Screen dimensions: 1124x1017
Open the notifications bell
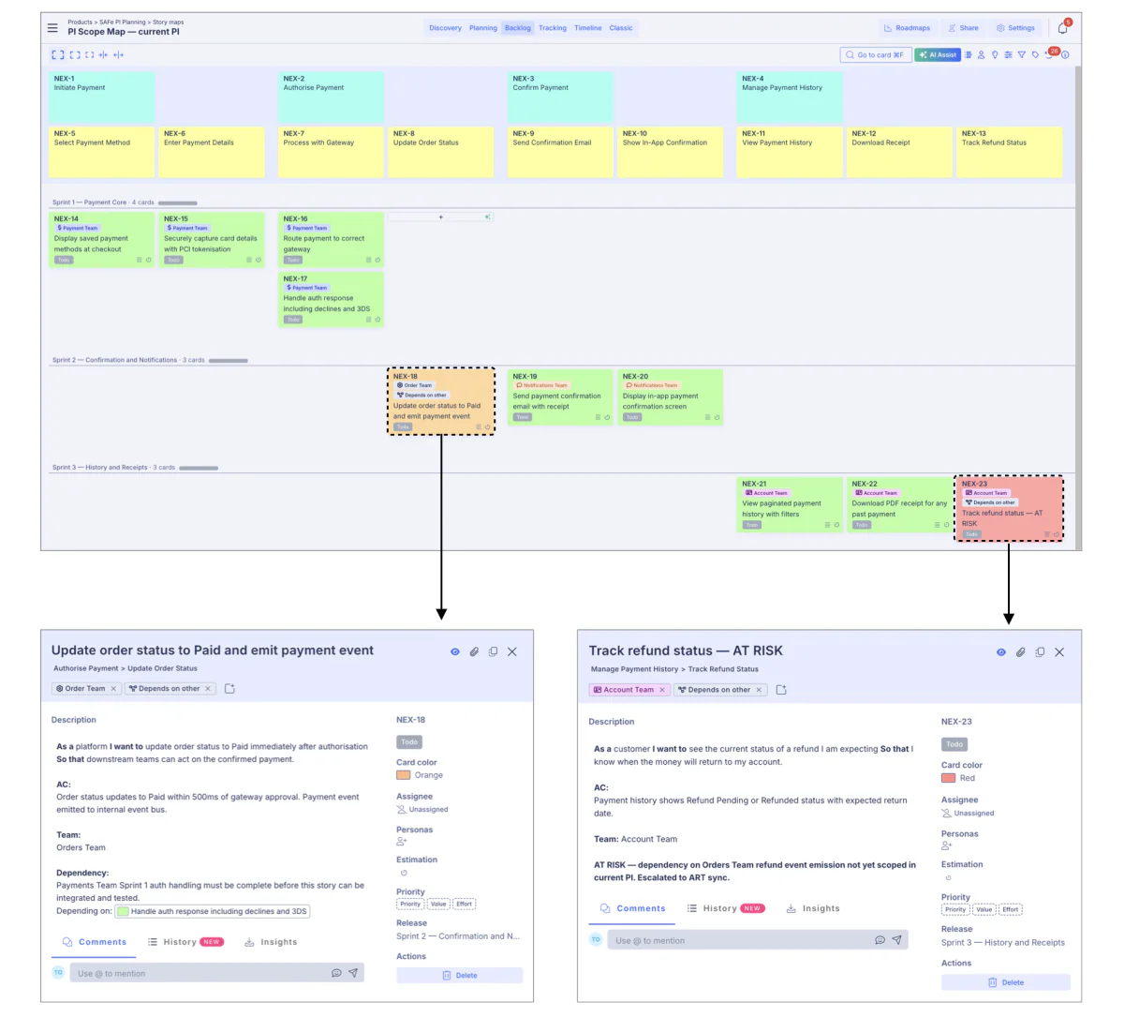pyautogui.click(x=1062, y=28)
